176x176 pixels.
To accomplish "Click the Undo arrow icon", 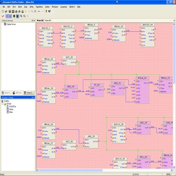I will tap(39, 12).
